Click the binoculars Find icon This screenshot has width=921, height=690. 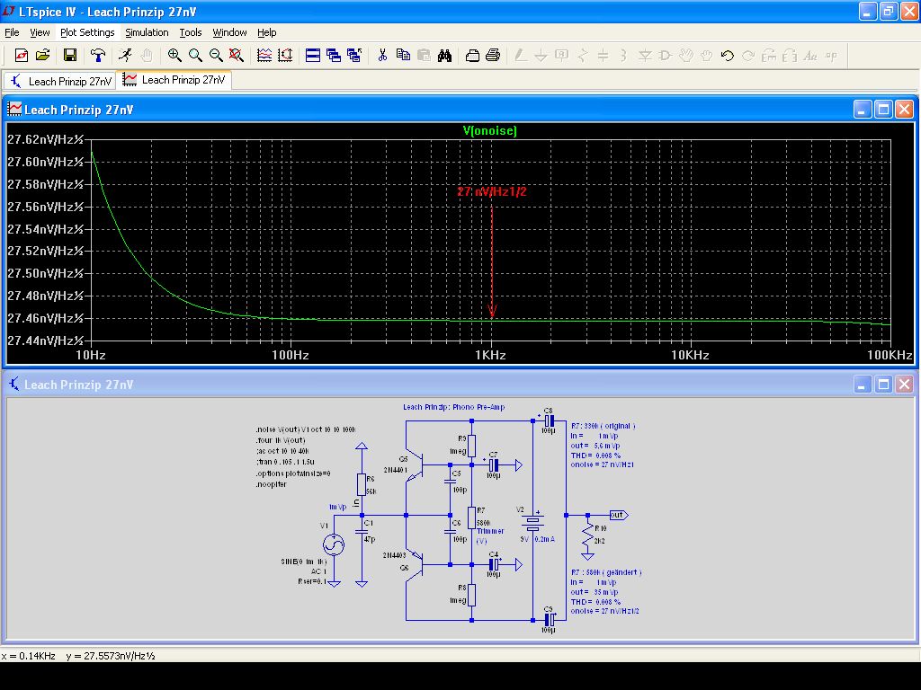pyautogui.click(x=444, y=56)
